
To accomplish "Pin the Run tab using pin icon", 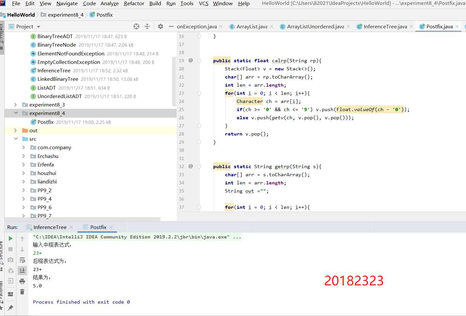I will (10, 308).
